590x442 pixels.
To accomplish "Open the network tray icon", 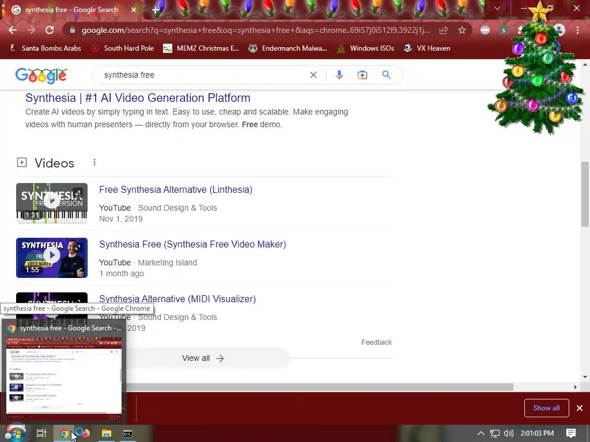I will tap(495, 433).
